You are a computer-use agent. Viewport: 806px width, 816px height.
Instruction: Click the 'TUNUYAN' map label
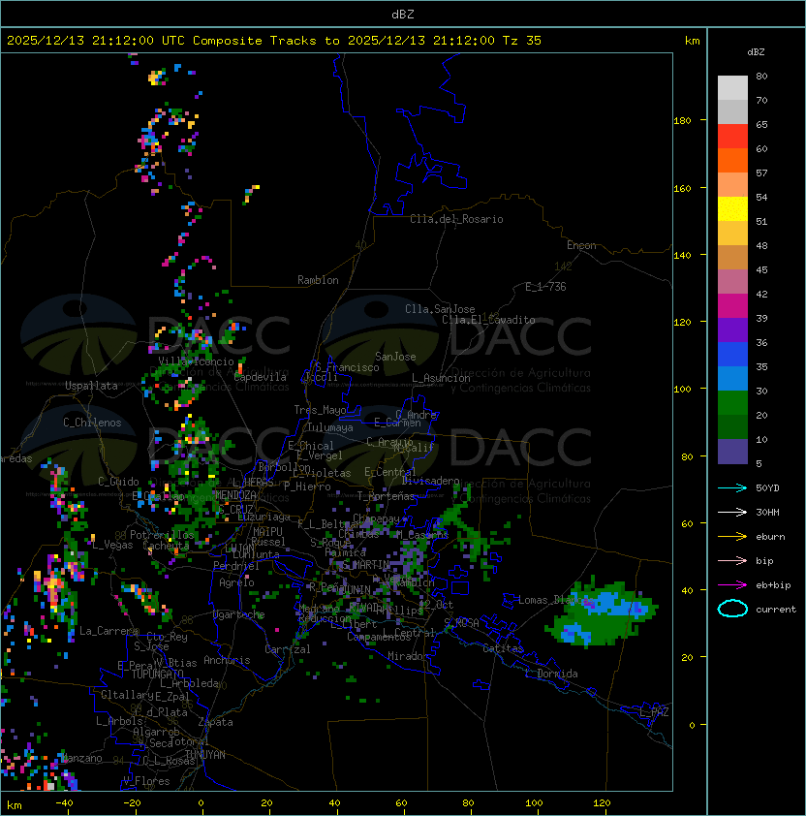(205, 754)
